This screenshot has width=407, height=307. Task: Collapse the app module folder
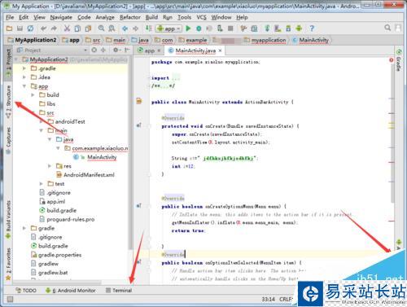click(24, 86)
